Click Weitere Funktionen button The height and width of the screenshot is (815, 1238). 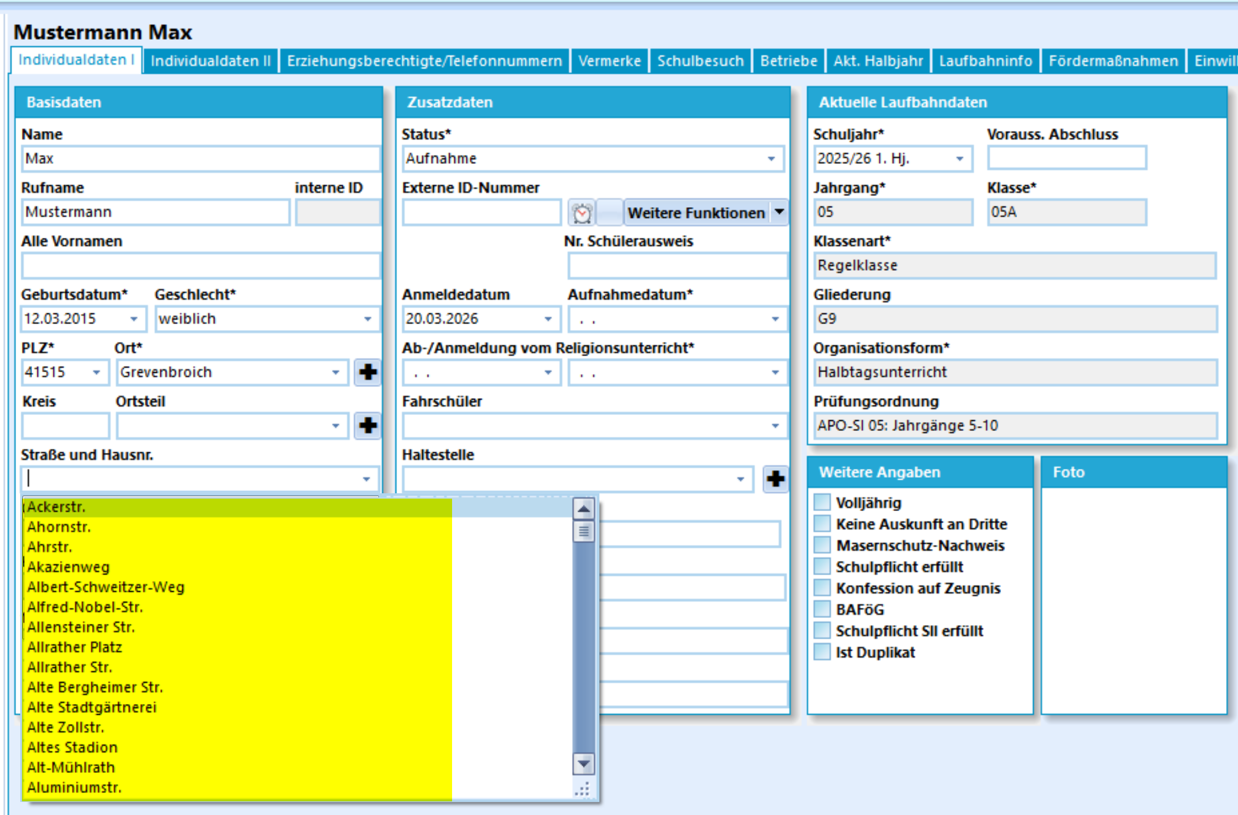(x=696, y=213)
